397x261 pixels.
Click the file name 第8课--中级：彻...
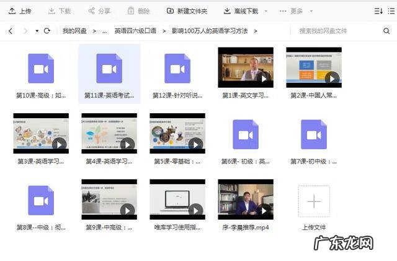click(x=41, y=228)
